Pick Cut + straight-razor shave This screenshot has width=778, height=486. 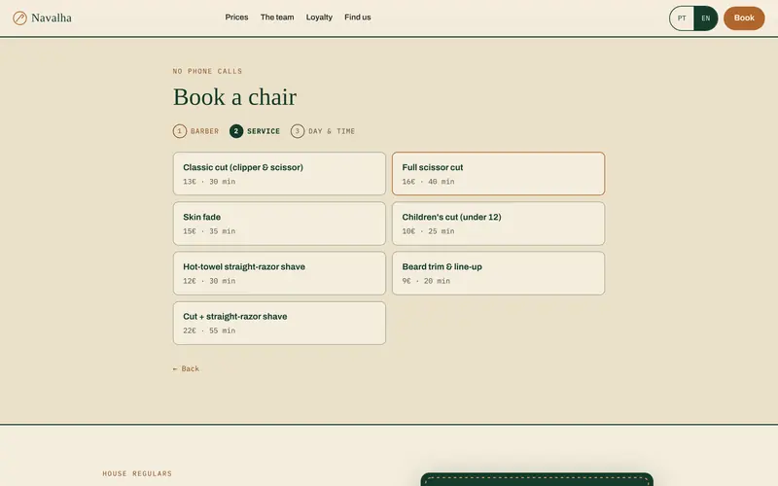279,323
